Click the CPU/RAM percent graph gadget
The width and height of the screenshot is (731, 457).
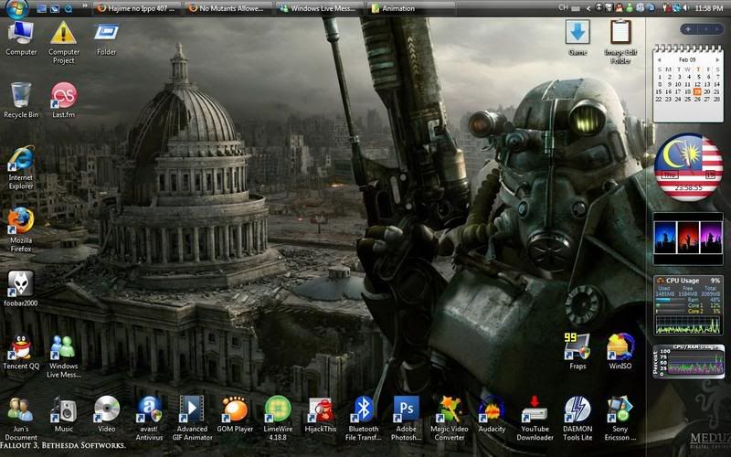[x=689, y=361]
